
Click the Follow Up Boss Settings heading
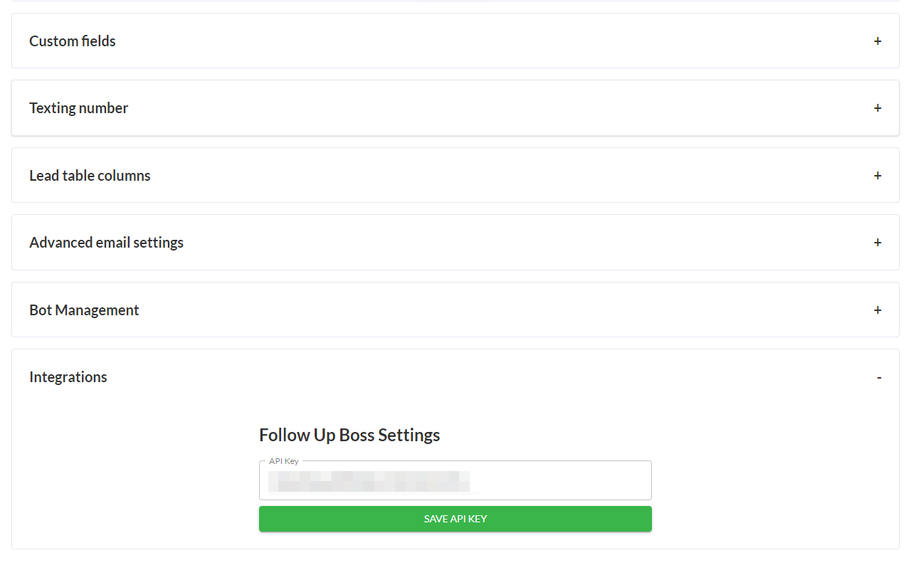pyautogui.click(x=349, y=435)
